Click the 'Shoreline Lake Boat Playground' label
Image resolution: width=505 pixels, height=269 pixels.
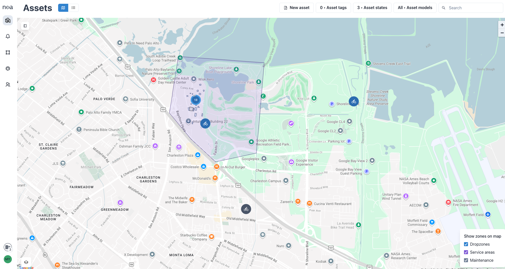[x=219, y=70]
